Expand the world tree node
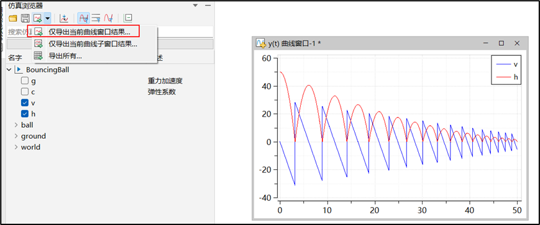The height and width of the screenshot is (225, 540). (16, 147)
